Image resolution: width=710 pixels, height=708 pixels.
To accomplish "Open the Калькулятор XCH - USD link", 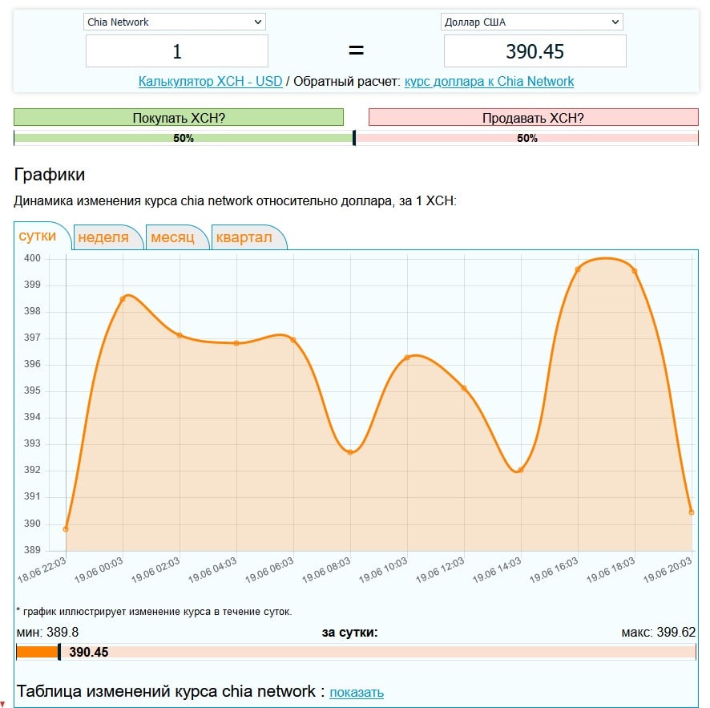I will (x=210, y=82).
